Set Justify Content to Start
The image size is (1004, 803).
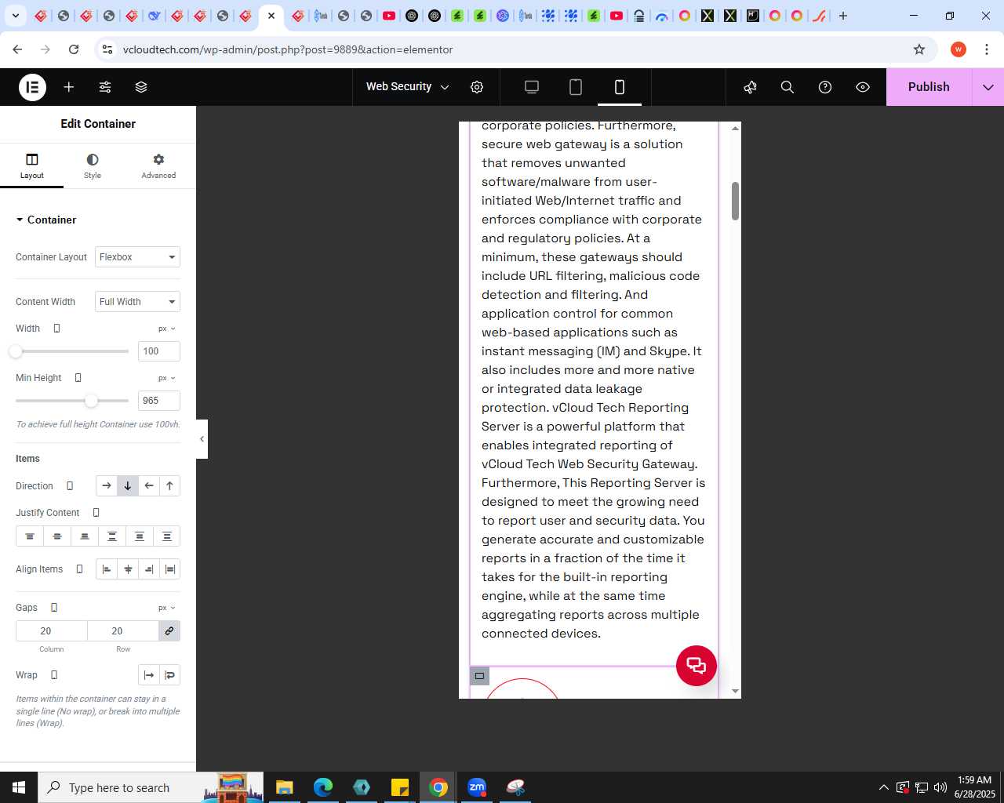pyautogui.click(x=30, y=536)
